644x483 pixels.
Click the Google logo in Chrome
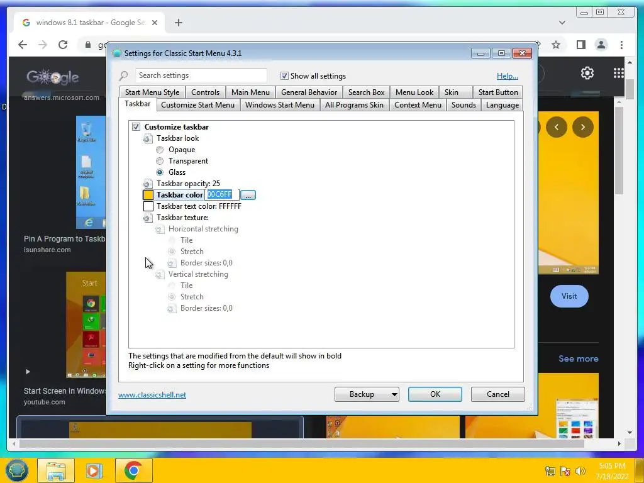coord(53,77)
